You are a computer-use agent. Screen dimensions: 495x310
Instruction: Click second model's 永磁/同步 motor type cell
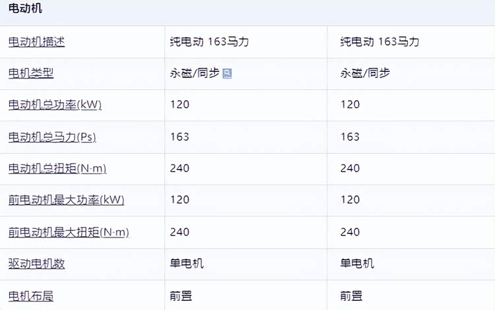click(x=365, y=73)
